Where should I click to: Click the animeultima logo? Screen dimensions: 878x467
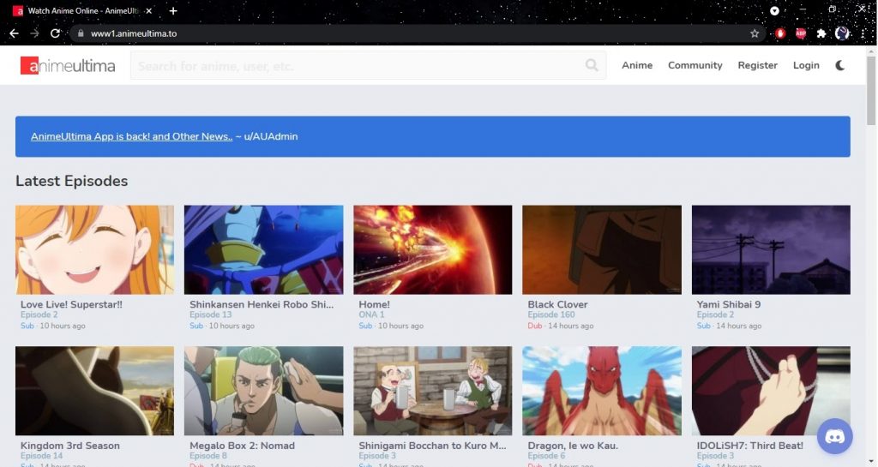tap(68, 65)
